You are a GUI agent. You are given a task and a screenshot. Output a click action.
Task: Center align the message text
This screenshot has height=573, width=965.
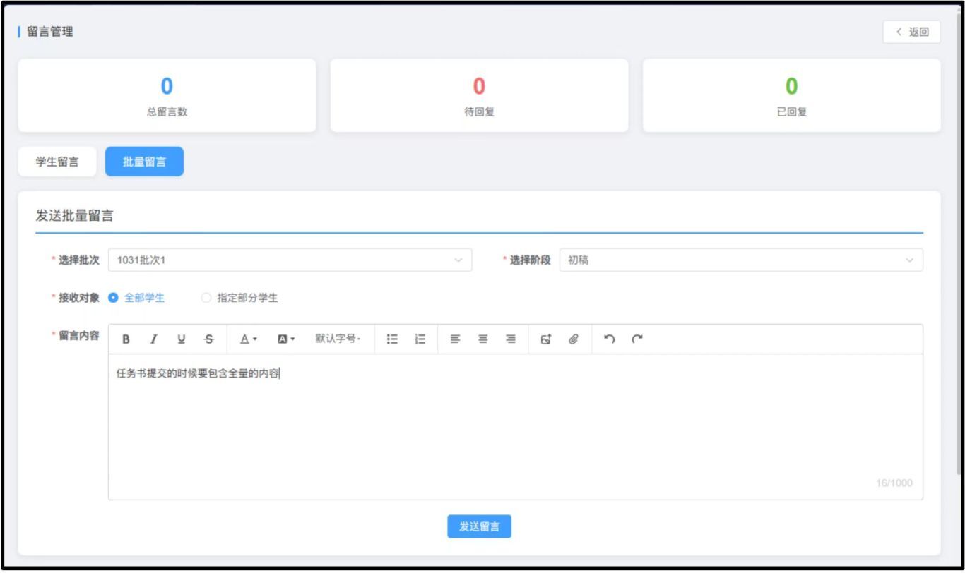[x=483, y=339]
